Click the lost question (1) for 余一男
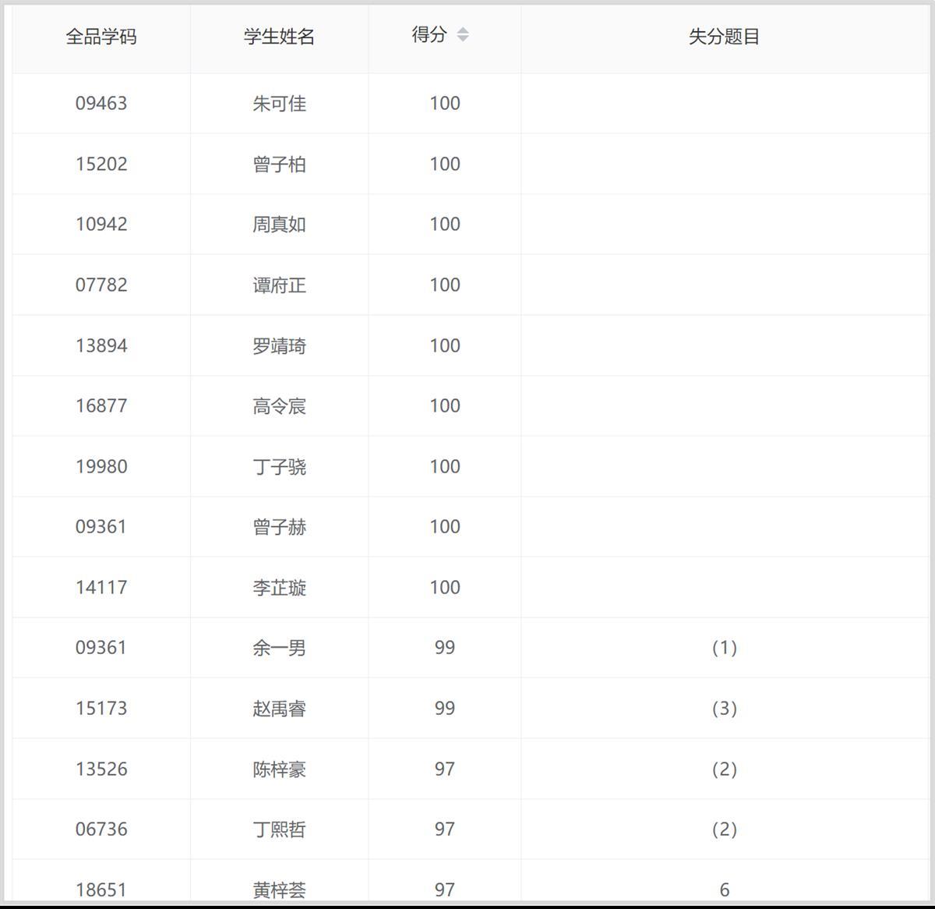The height and width of the screenshot is (909, 935). 724,648
